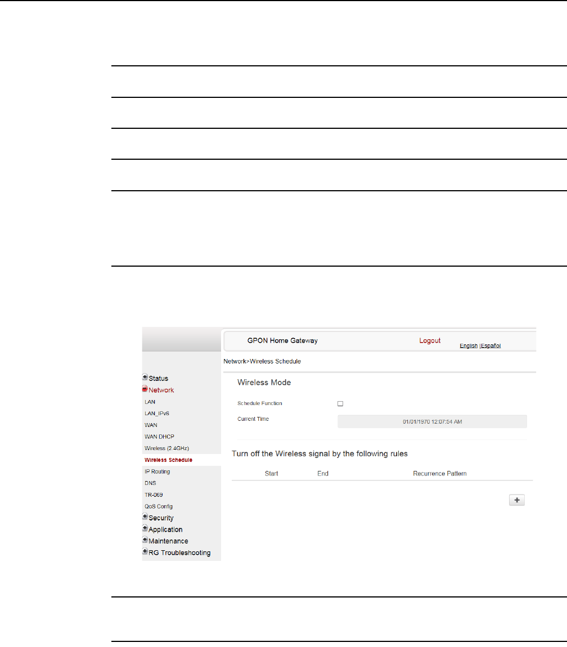Screen dimensions: 567x647
Task: Open TR-069 configuration
Action: pyautogui.click(x=154, y=495)
